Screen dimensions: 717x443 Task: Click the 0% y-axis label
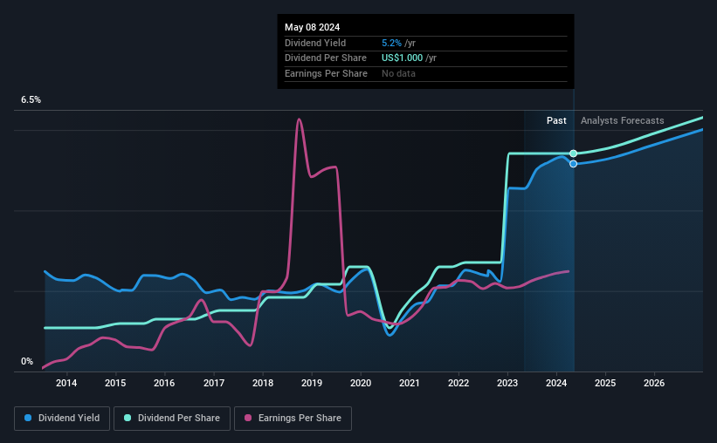coord(27,361)
